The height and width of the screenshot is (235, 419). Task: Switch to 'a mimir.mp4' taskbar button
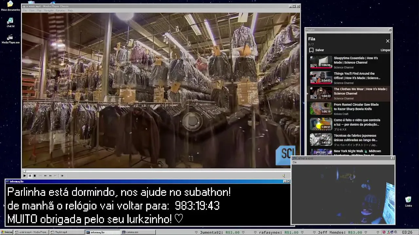32,232
